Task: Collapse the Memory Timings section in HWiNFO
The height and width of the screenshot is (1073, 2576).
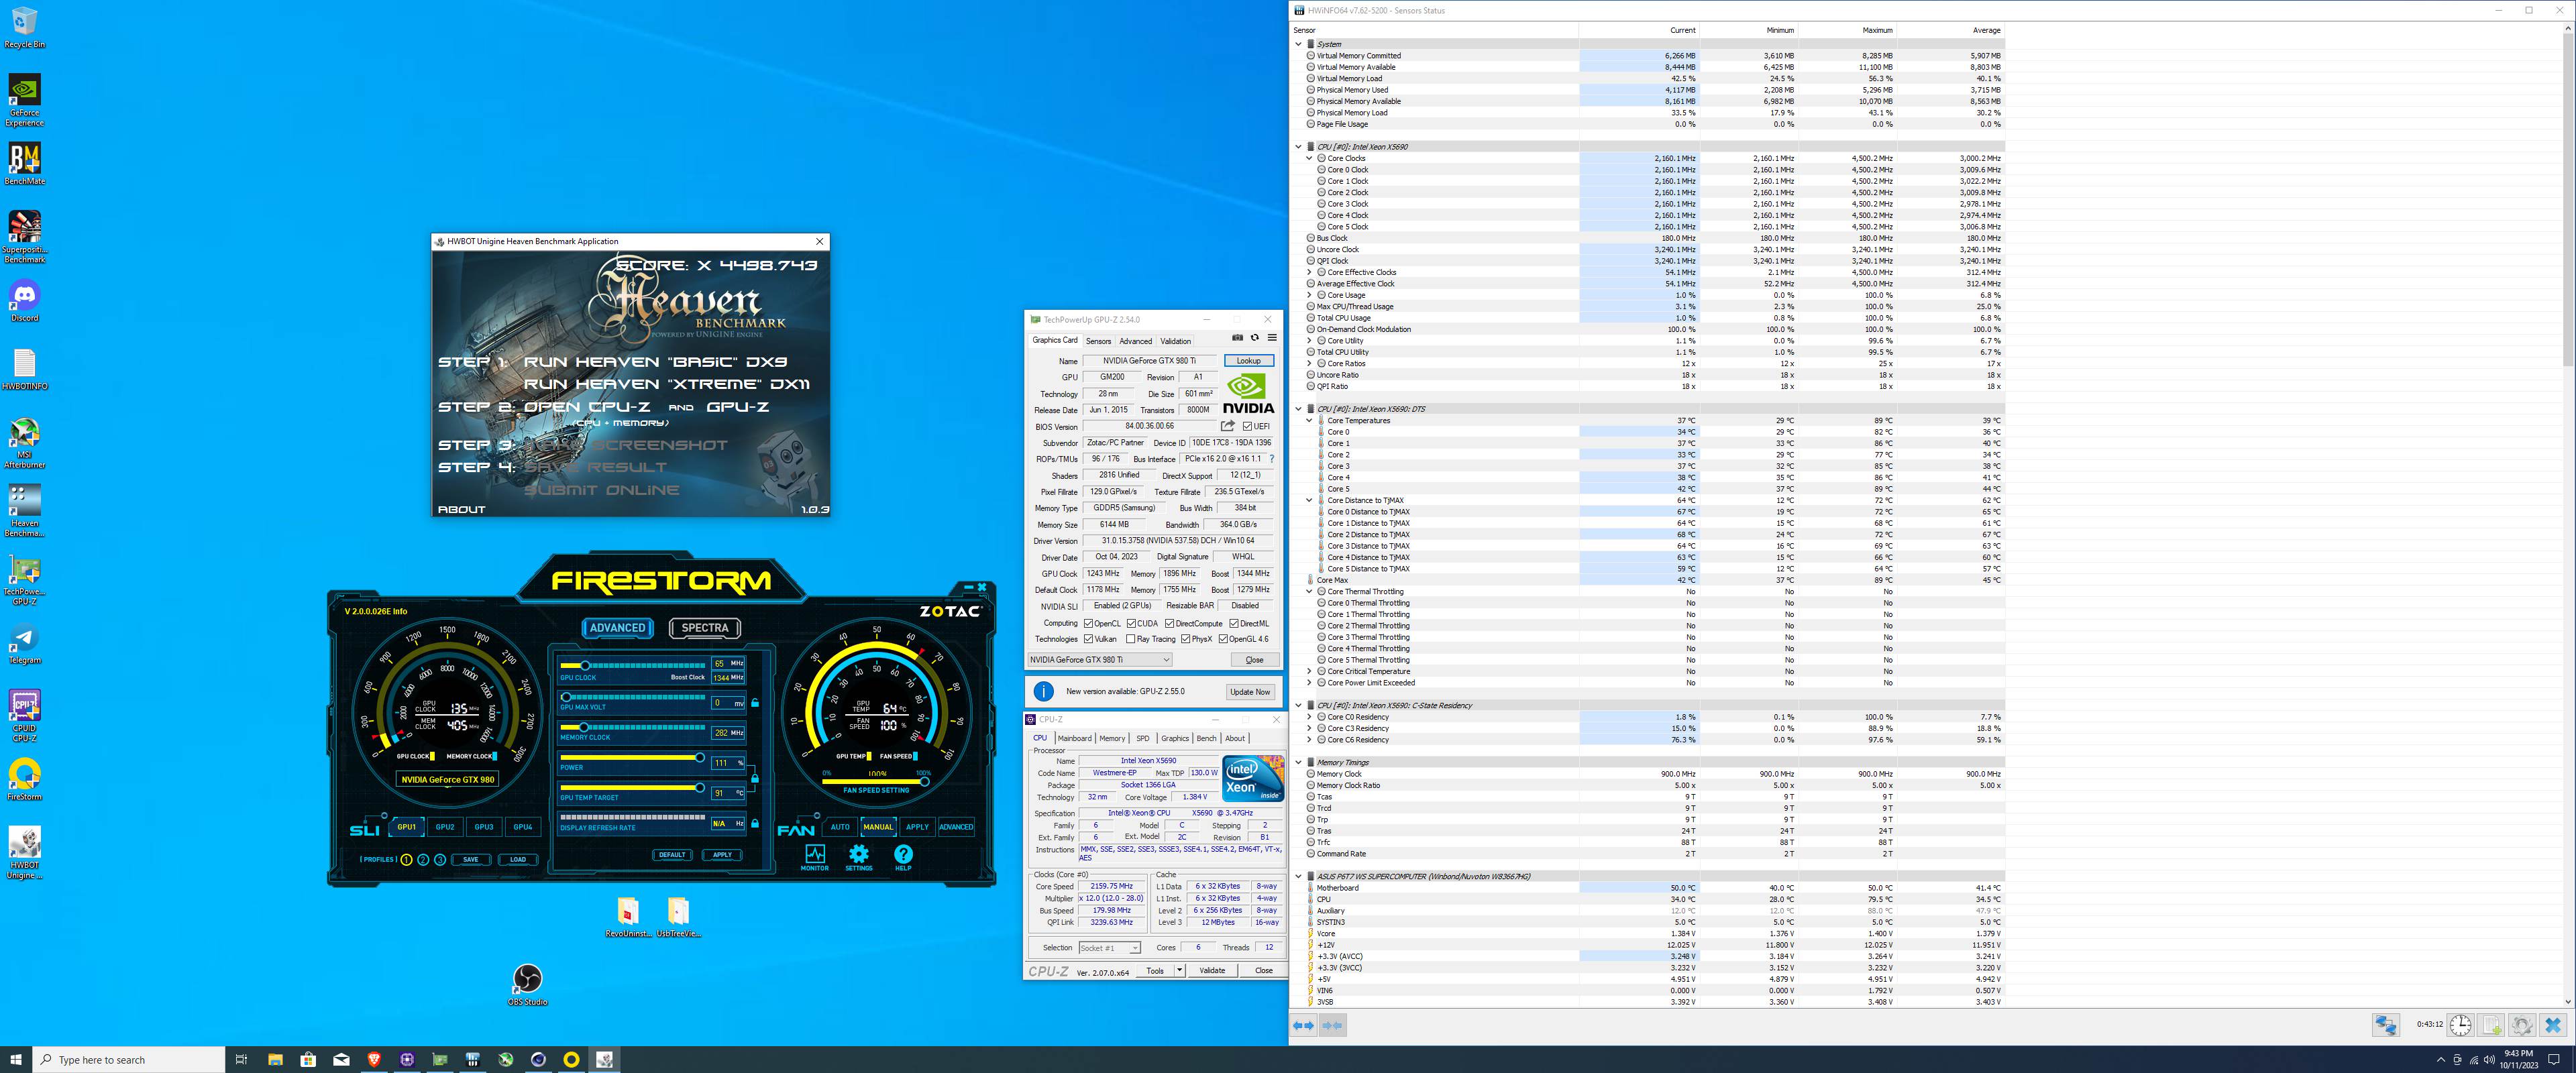Action: point(1298,762)
